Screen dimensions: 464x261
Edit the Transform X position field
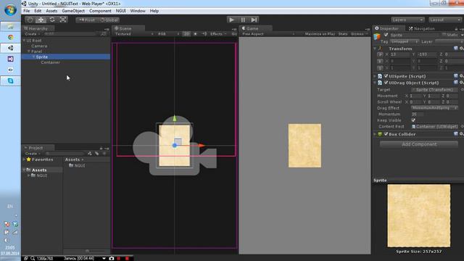tap(401, 54)
